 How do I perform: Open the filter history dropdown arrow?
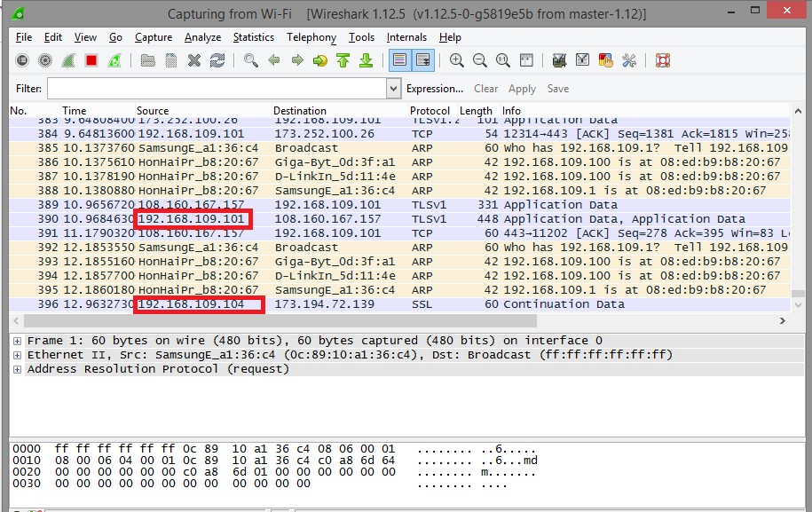[393, 89]
